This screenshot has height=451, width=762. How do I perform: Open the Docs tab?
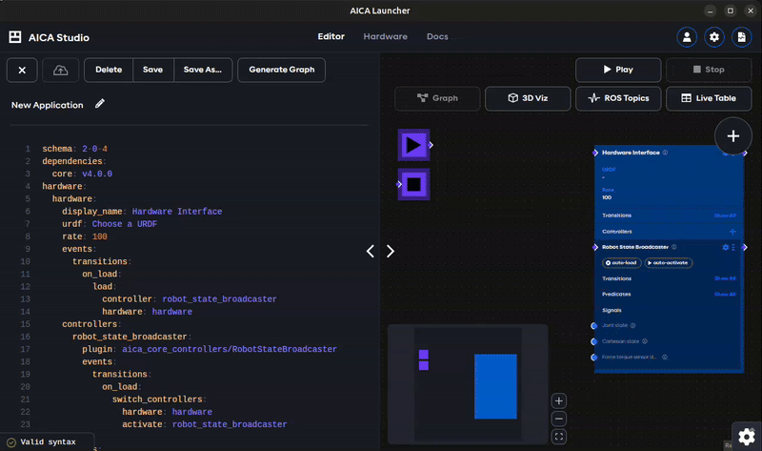437,36
